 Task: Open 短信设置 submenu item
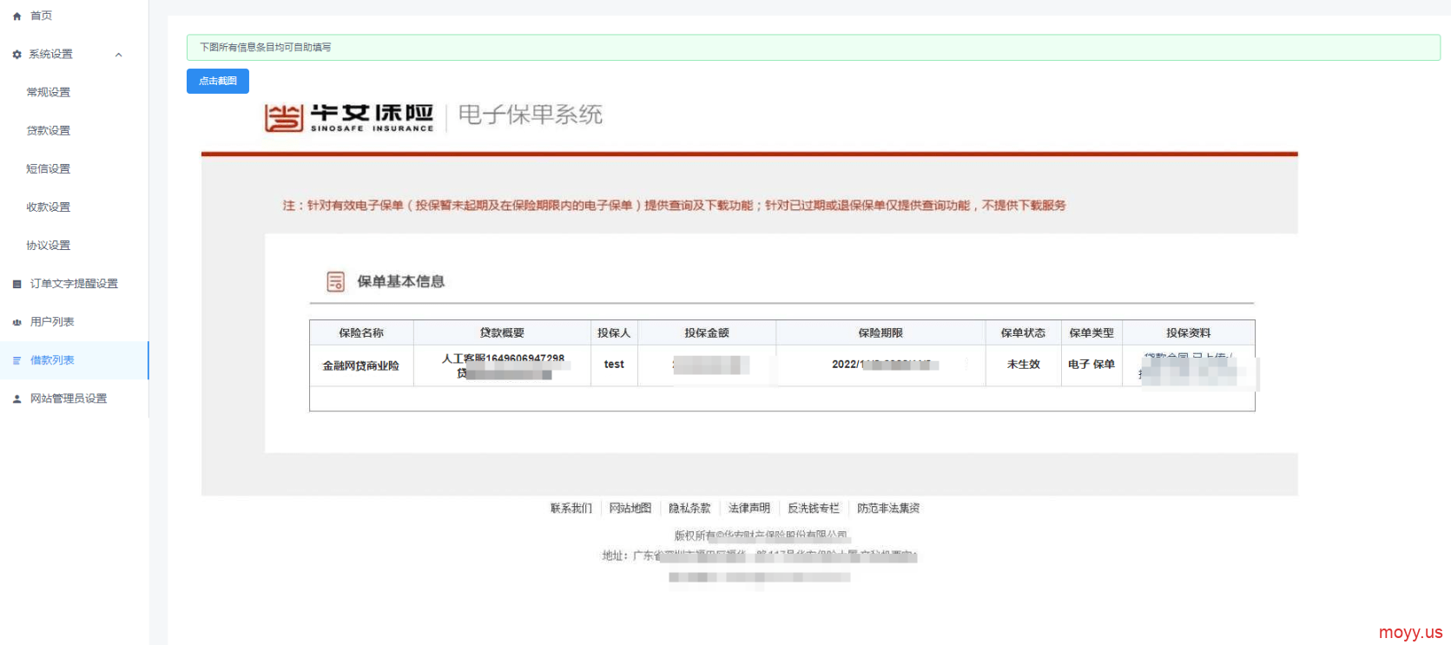pyautogui.click(x=48, y=168)
